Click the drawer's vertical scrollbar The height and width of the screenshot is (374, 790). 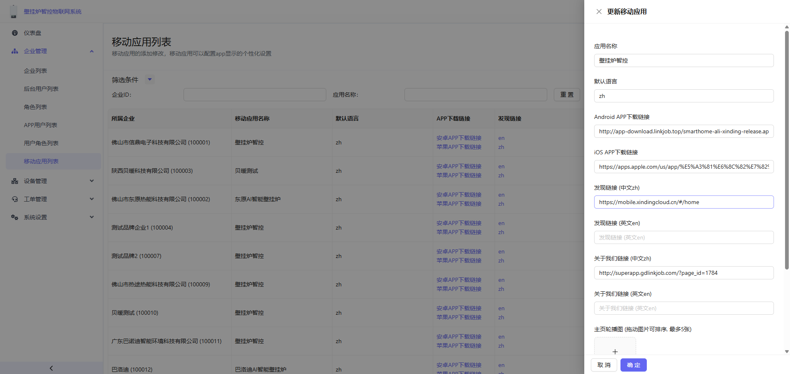pyautogui.click(x=787, y=148)
